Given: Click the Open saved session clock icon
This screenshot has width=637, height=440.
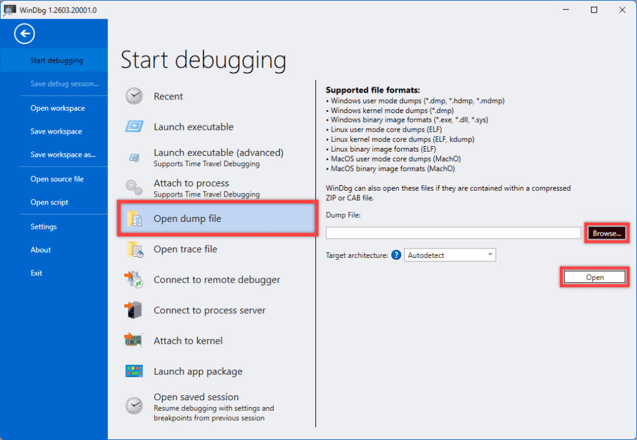Looking at the screenshot, I should (x=134, y=406).
